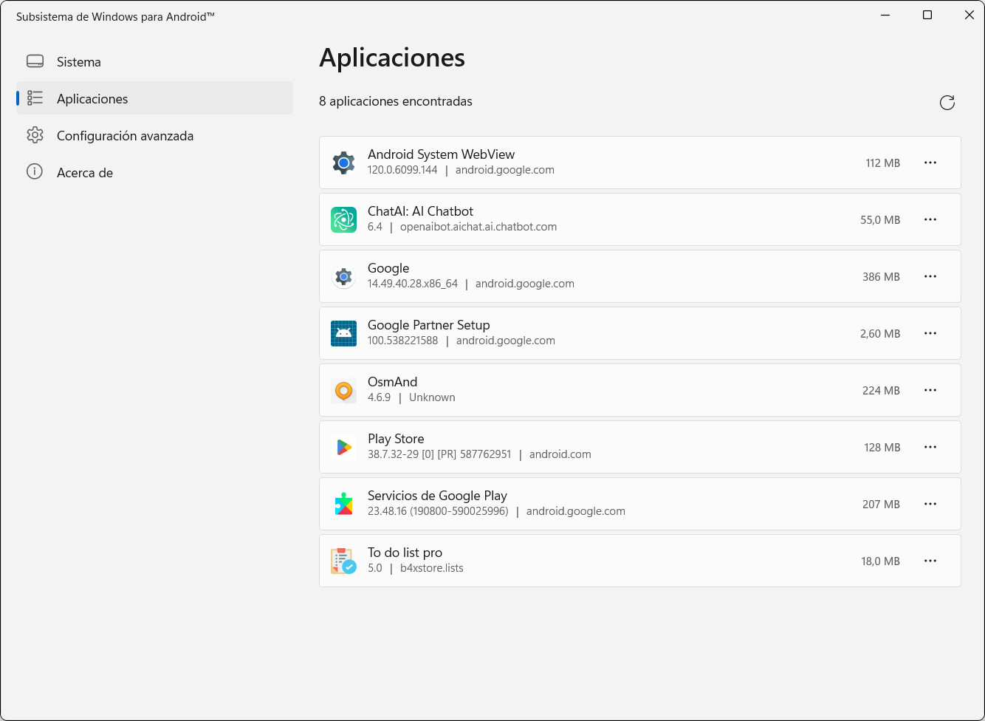The width and height of the screenshot is (985, 721).
Task: Select the Servicios de Google Play entry name
Action: click(x=437, y=496)
